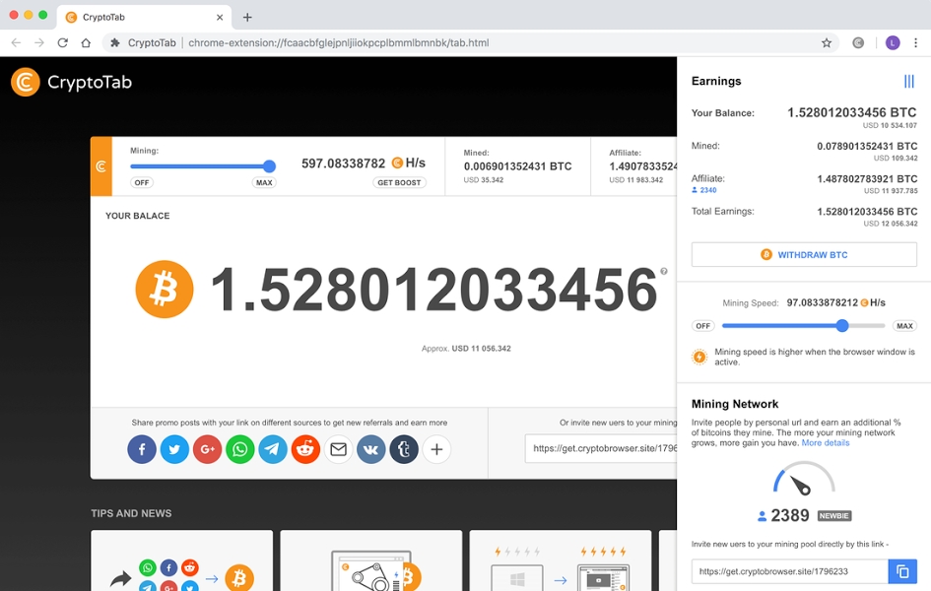Set mining speed to MAX in sidebar

(904, 326)
